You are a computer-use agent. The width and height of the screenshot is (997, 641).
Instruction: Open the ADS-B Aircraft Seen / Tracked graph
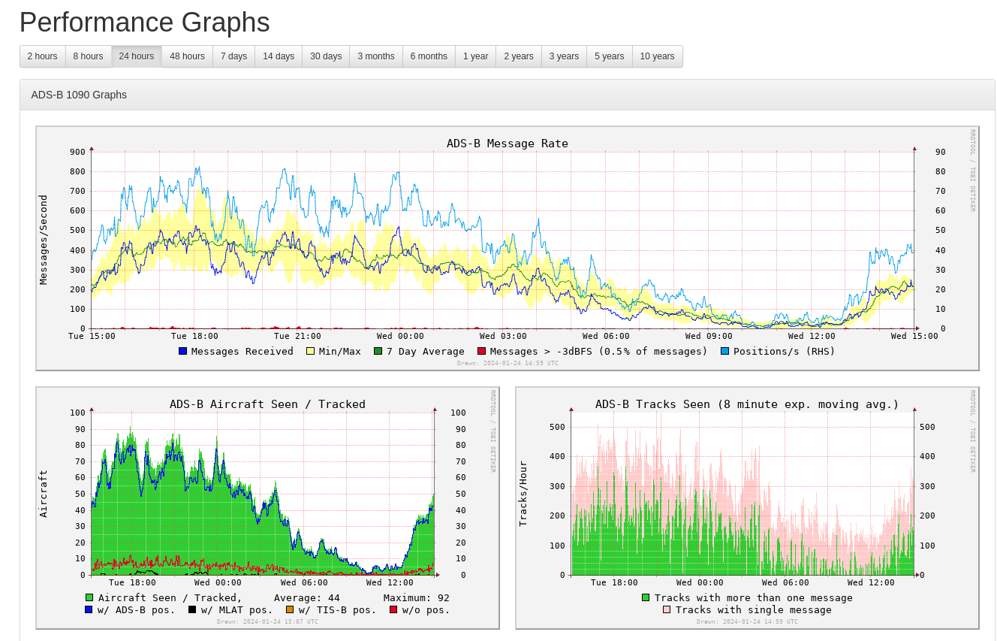[x=267, y=508]
